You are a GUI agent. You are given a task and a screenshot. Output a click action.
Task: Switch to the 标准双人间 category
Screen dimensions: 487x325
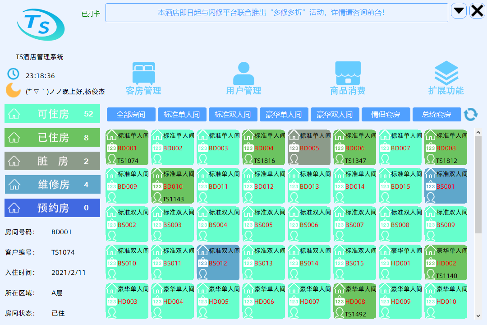pos(232,114)
